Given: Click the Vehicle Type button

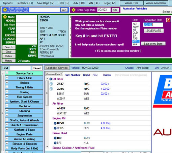Looking at the screenshot, I should click(x=132, y=3).
